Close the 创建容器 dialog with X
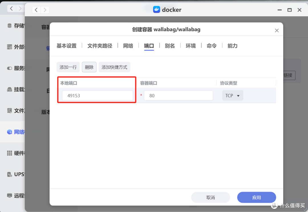308x212 pixels. point(277,31)
